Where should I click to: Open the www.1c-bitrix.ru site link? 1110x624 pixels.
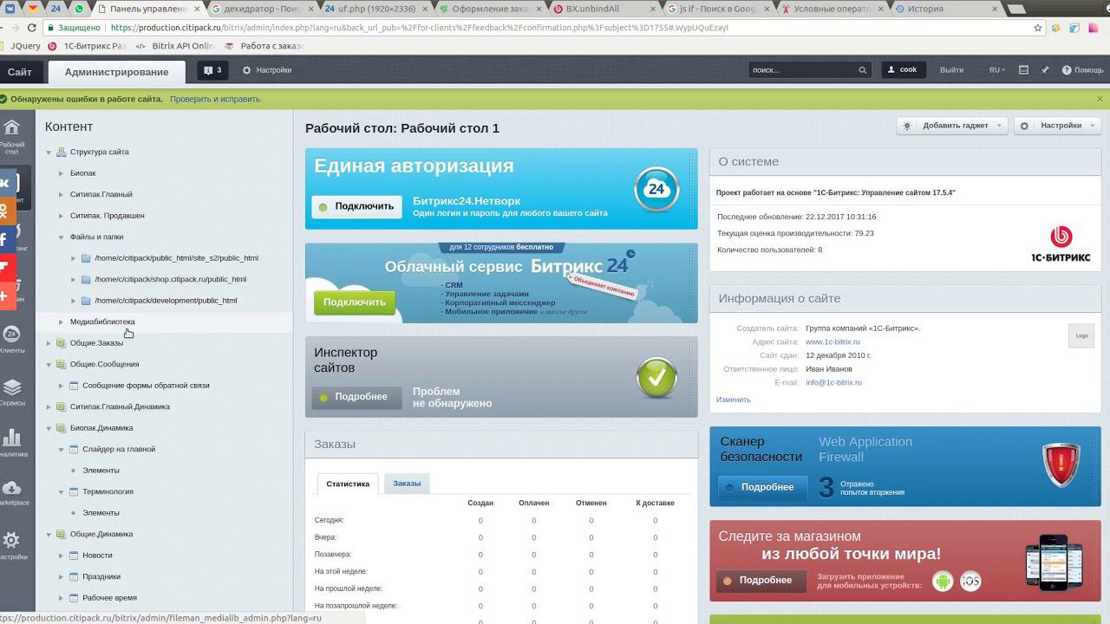pyautogui.click(x=832, y=342)
